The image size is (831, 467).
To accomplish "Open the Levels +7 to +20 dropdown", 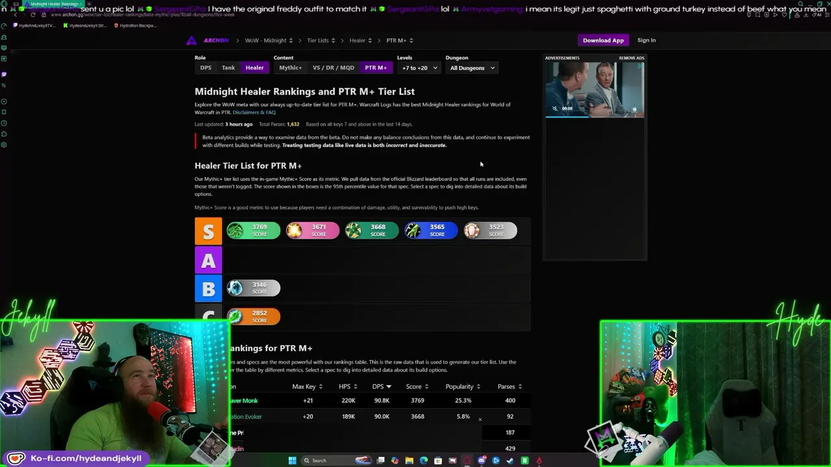I will [419, 67].
